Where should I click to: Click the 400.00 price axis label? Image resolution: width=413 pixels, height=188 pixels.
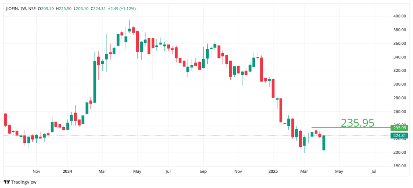tap(399, 16)
